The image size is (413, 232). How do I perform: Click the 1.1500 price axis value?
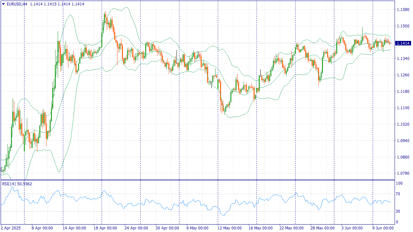[x=402, y=26]
